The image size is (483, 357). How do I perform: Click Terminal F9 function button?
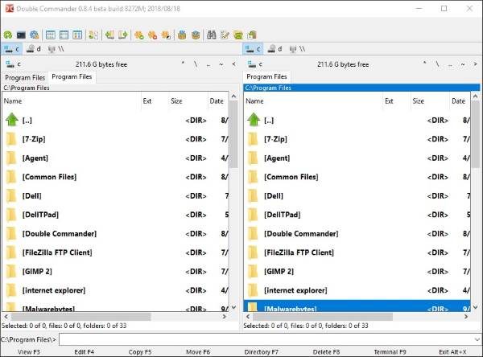click(390, 351)
